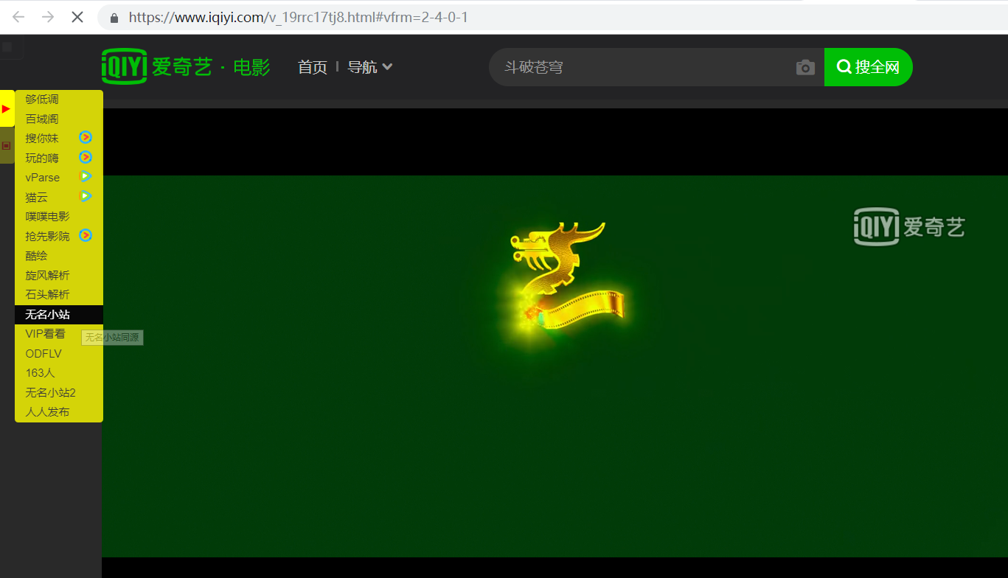Open camera image search in search bar
The width and height of the screenshot is (1008, 578).
coord(805,67)
